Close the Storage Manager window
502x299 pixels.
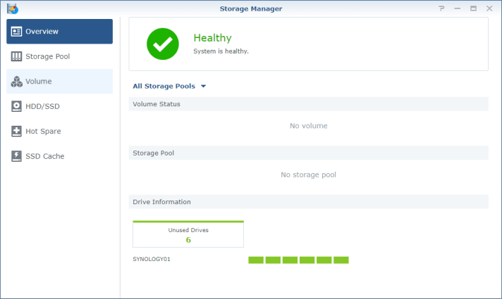click(x=489, y=8)
